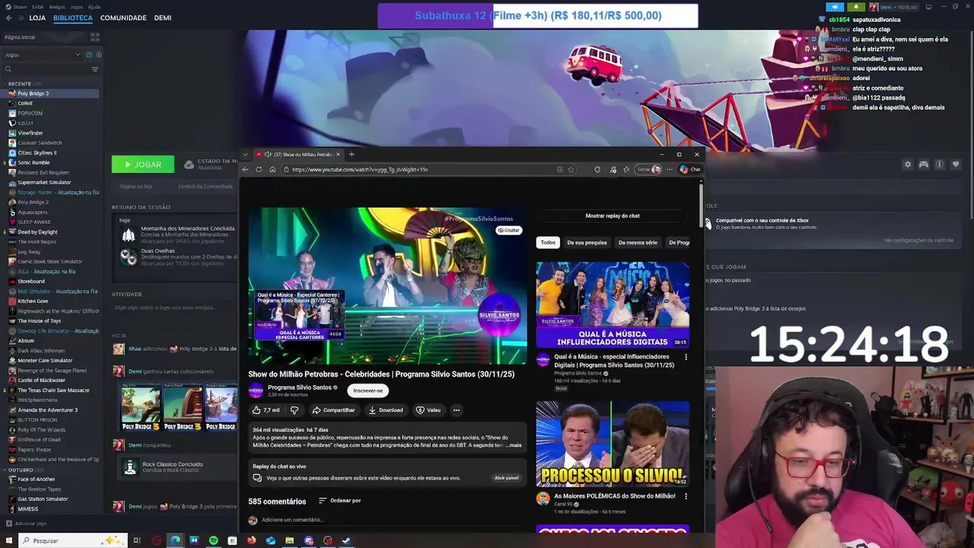
Task: Expand description with ...mais link
Action: pyautogui.click(x=514, y=445)
